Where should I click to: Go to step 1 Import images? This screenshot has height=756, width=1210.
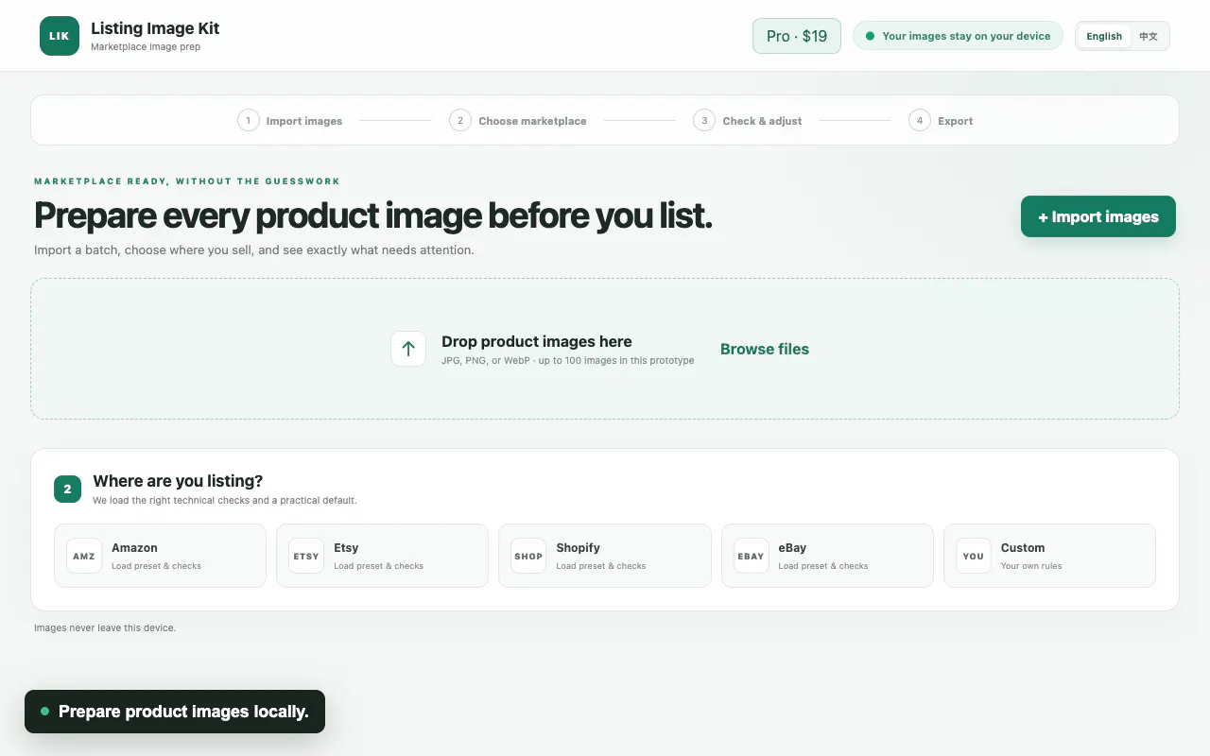[x=290, y=121]
